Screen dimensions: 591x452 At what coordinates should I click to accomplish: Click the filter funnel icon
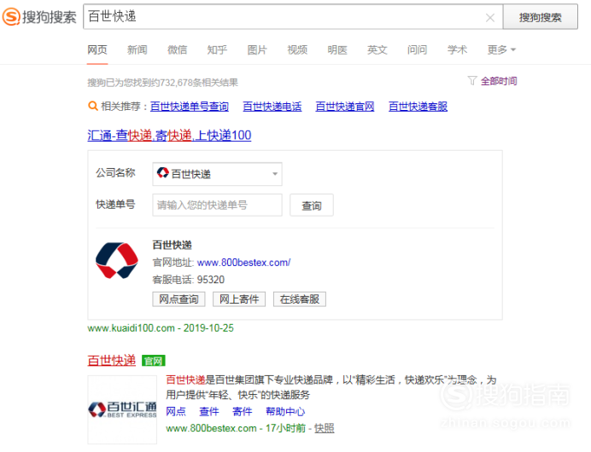(x=472, y=80)
